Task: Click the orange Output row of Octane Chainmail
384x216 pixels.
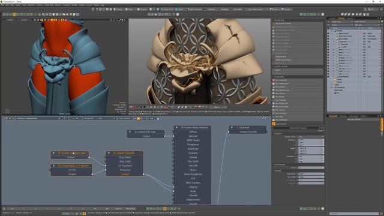Action: click(x=125, y=174)
